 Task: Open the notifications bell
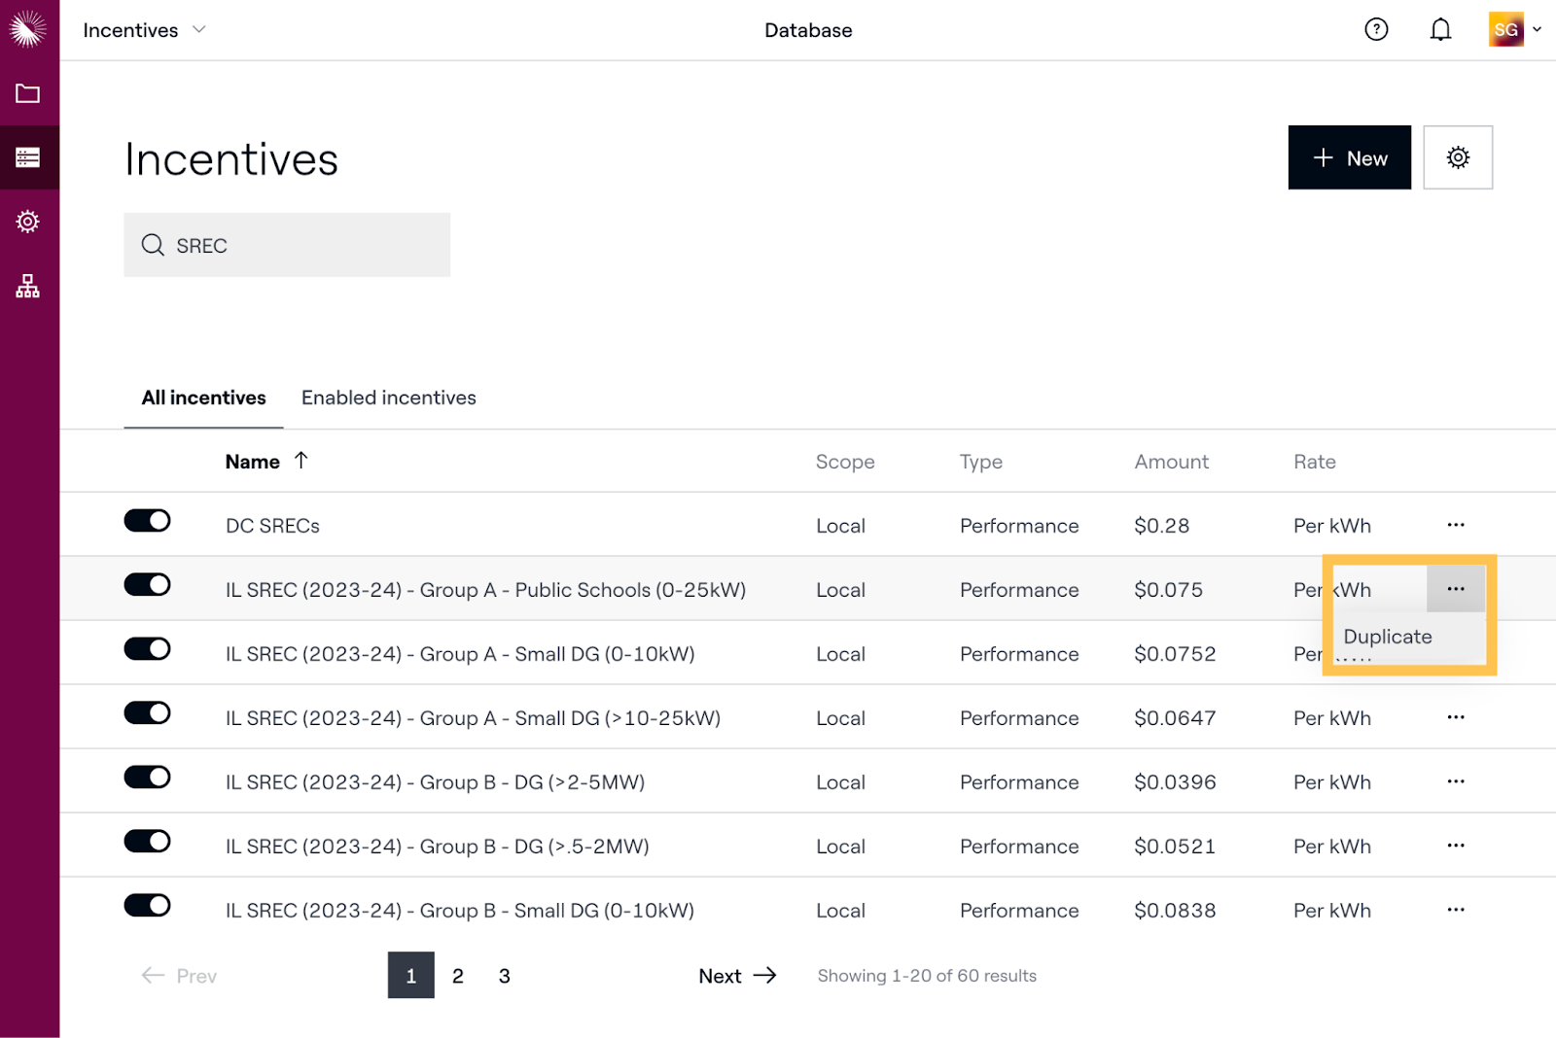point(1440,30)
